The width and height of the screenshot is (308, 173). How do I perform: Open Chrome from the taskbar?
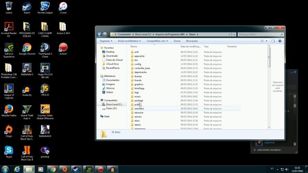pyautogui.click(x=52, y=169)
